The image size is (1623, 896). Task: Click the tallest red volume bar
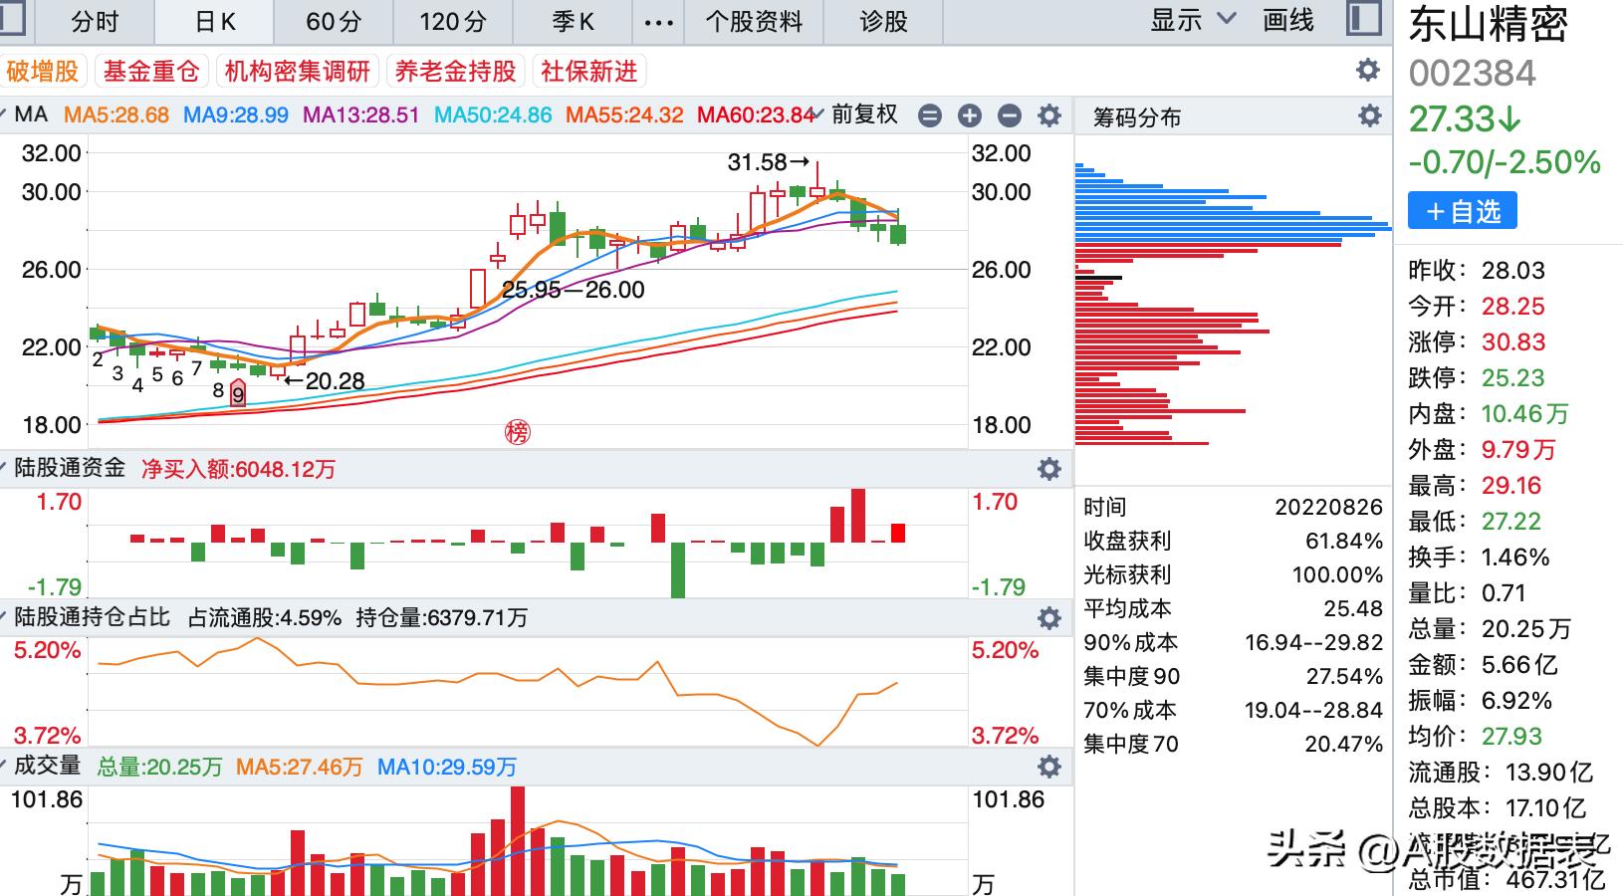[x=517, y=841]
